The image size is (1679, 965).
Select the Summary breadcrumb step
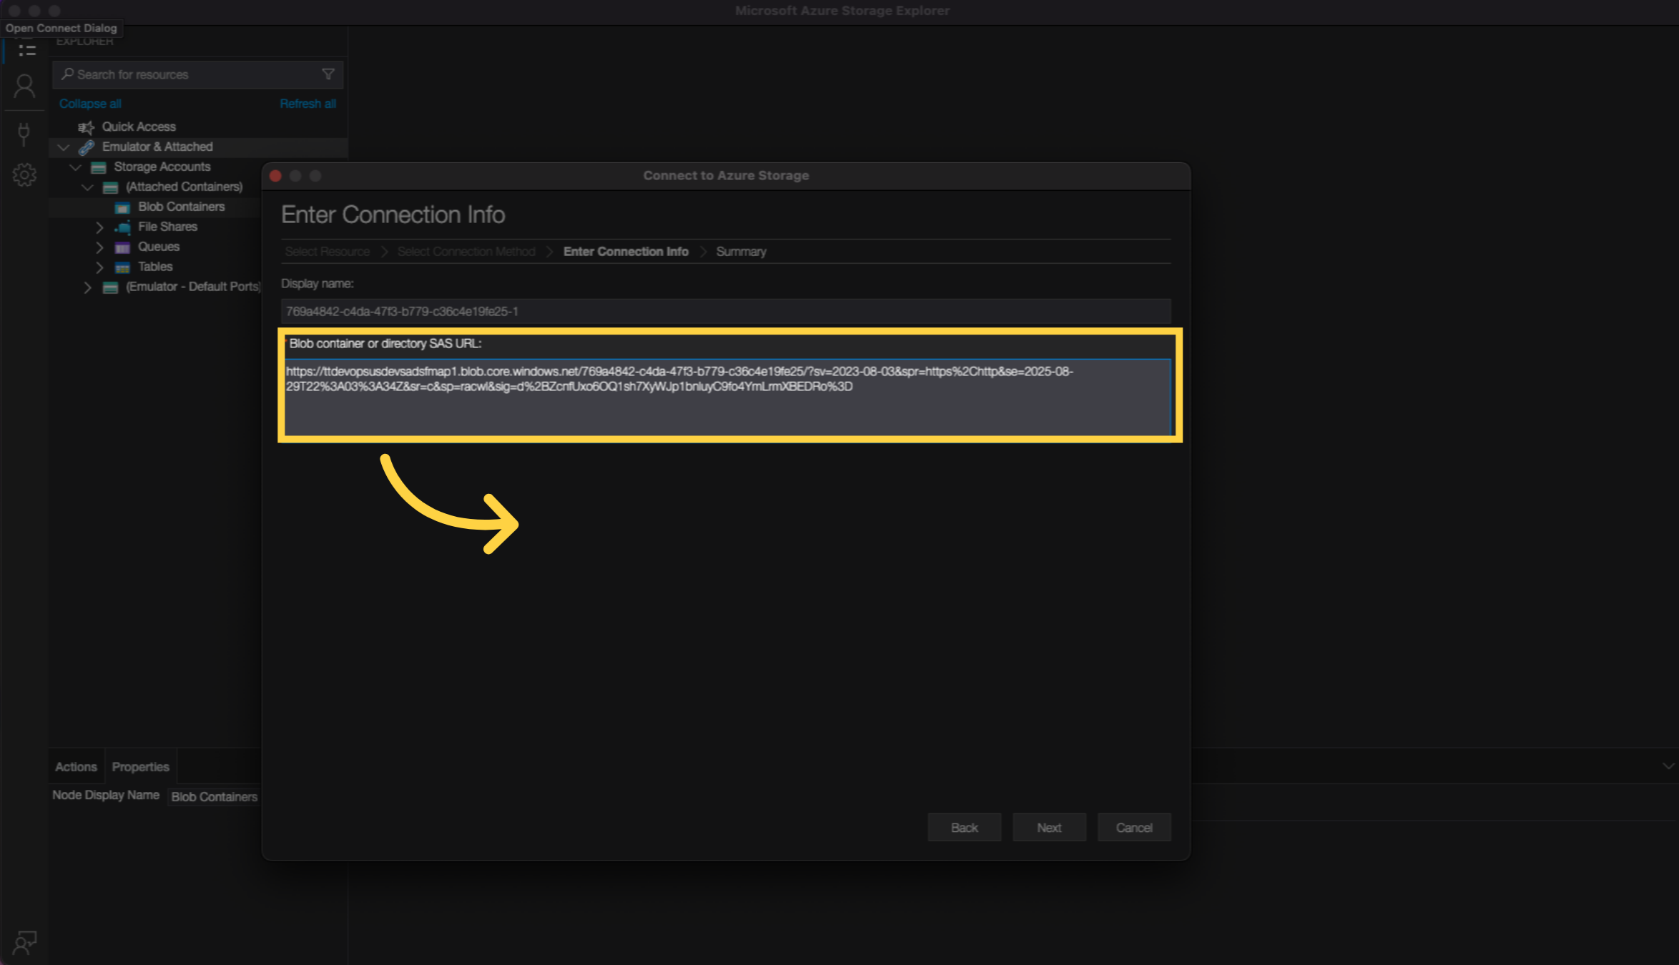click(741, 252)
